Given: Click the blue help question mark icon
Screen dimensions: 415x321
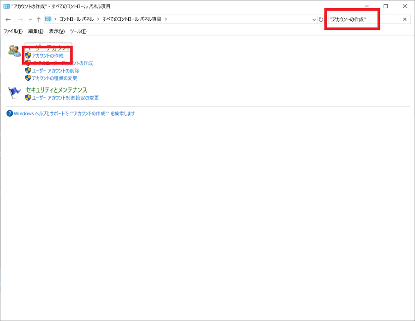Looking at the screenshot, I should coord(10,113).
